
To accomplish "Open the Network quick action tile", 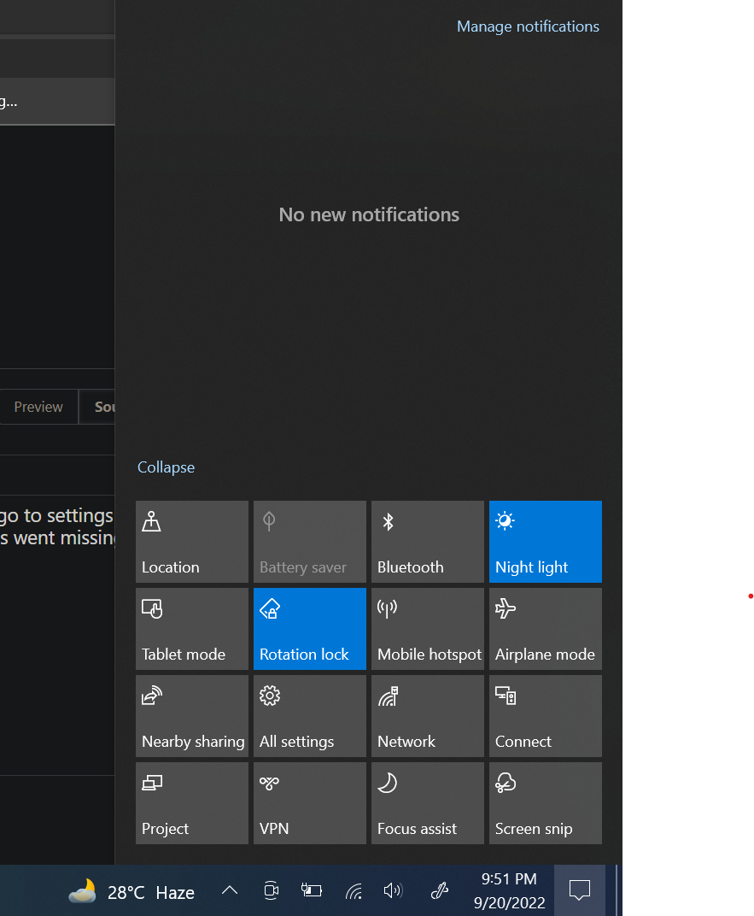I will [427, 716].
